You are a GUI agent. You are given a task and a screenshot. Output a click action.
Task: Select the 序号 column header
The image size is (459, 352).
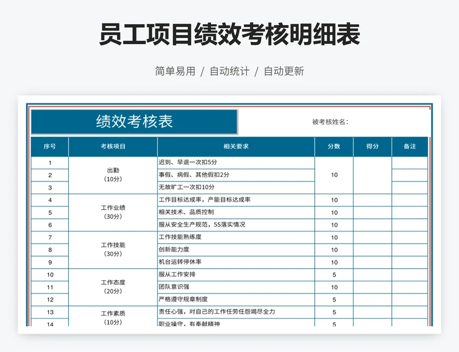click(50, 146)
